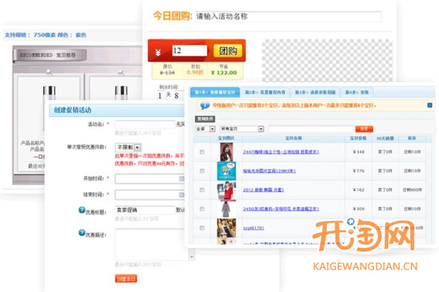Image resolution: width=439 pixels, height=292 pixels.
Task: Tick checkbox for the xcyr61701 row
Action: tap(202, 228)
